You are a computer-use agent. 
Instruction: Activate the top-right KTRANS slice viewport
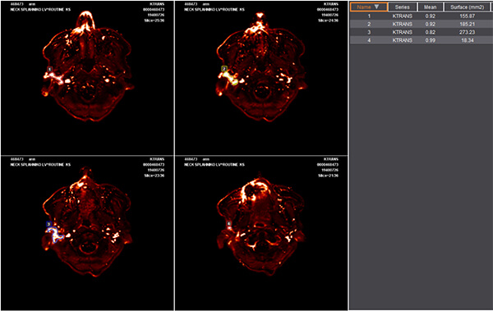pyautogui.click(x=261, y=78)
